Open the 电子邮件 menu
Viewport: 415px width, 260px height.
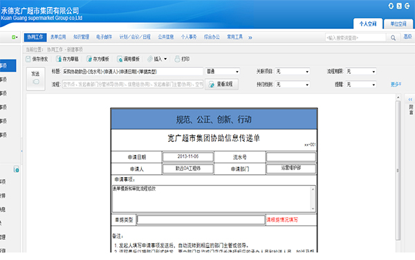coord(104,37)
